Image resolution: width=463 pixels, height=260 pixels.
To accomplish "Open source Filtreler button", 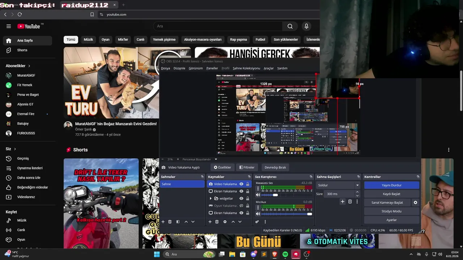I will click(247, 167).
